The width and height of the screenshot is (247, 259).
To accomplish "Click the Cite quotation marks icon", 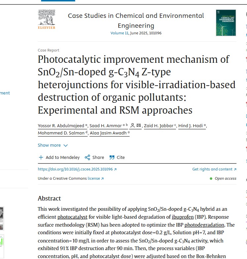I will [x=112, y=158].
